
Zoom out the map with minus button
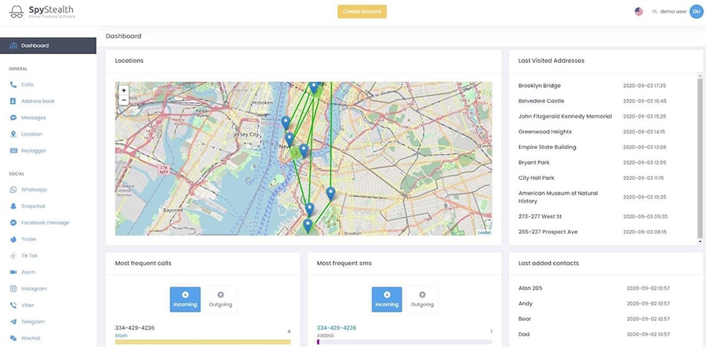124,100
